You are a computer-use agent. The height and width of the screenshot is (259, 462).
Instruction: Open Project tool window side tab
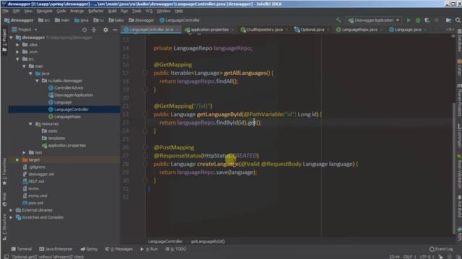click(4, 40)
